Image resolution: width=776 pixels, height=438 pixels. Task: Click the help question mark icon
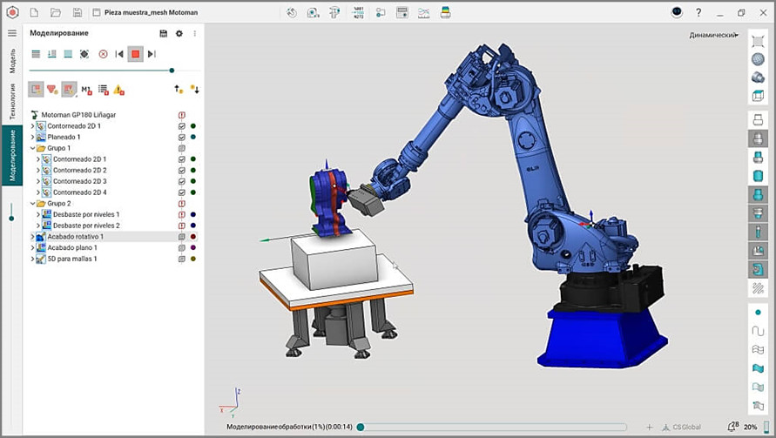coord(698,13)
